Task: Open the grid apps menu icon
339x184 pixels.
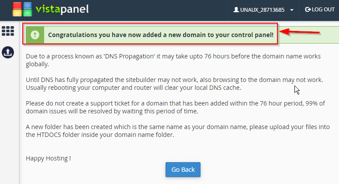Action: (8, 31)
